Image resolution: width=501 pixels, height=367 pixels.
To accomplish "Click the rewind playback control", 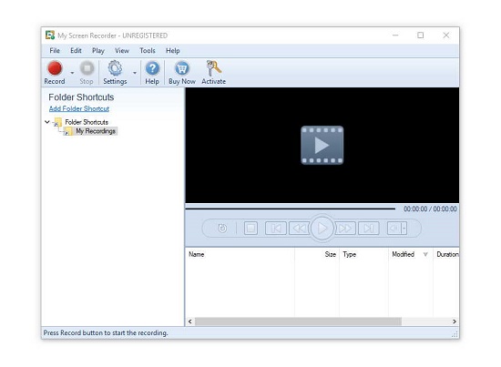I will click(x=300, y=228).
